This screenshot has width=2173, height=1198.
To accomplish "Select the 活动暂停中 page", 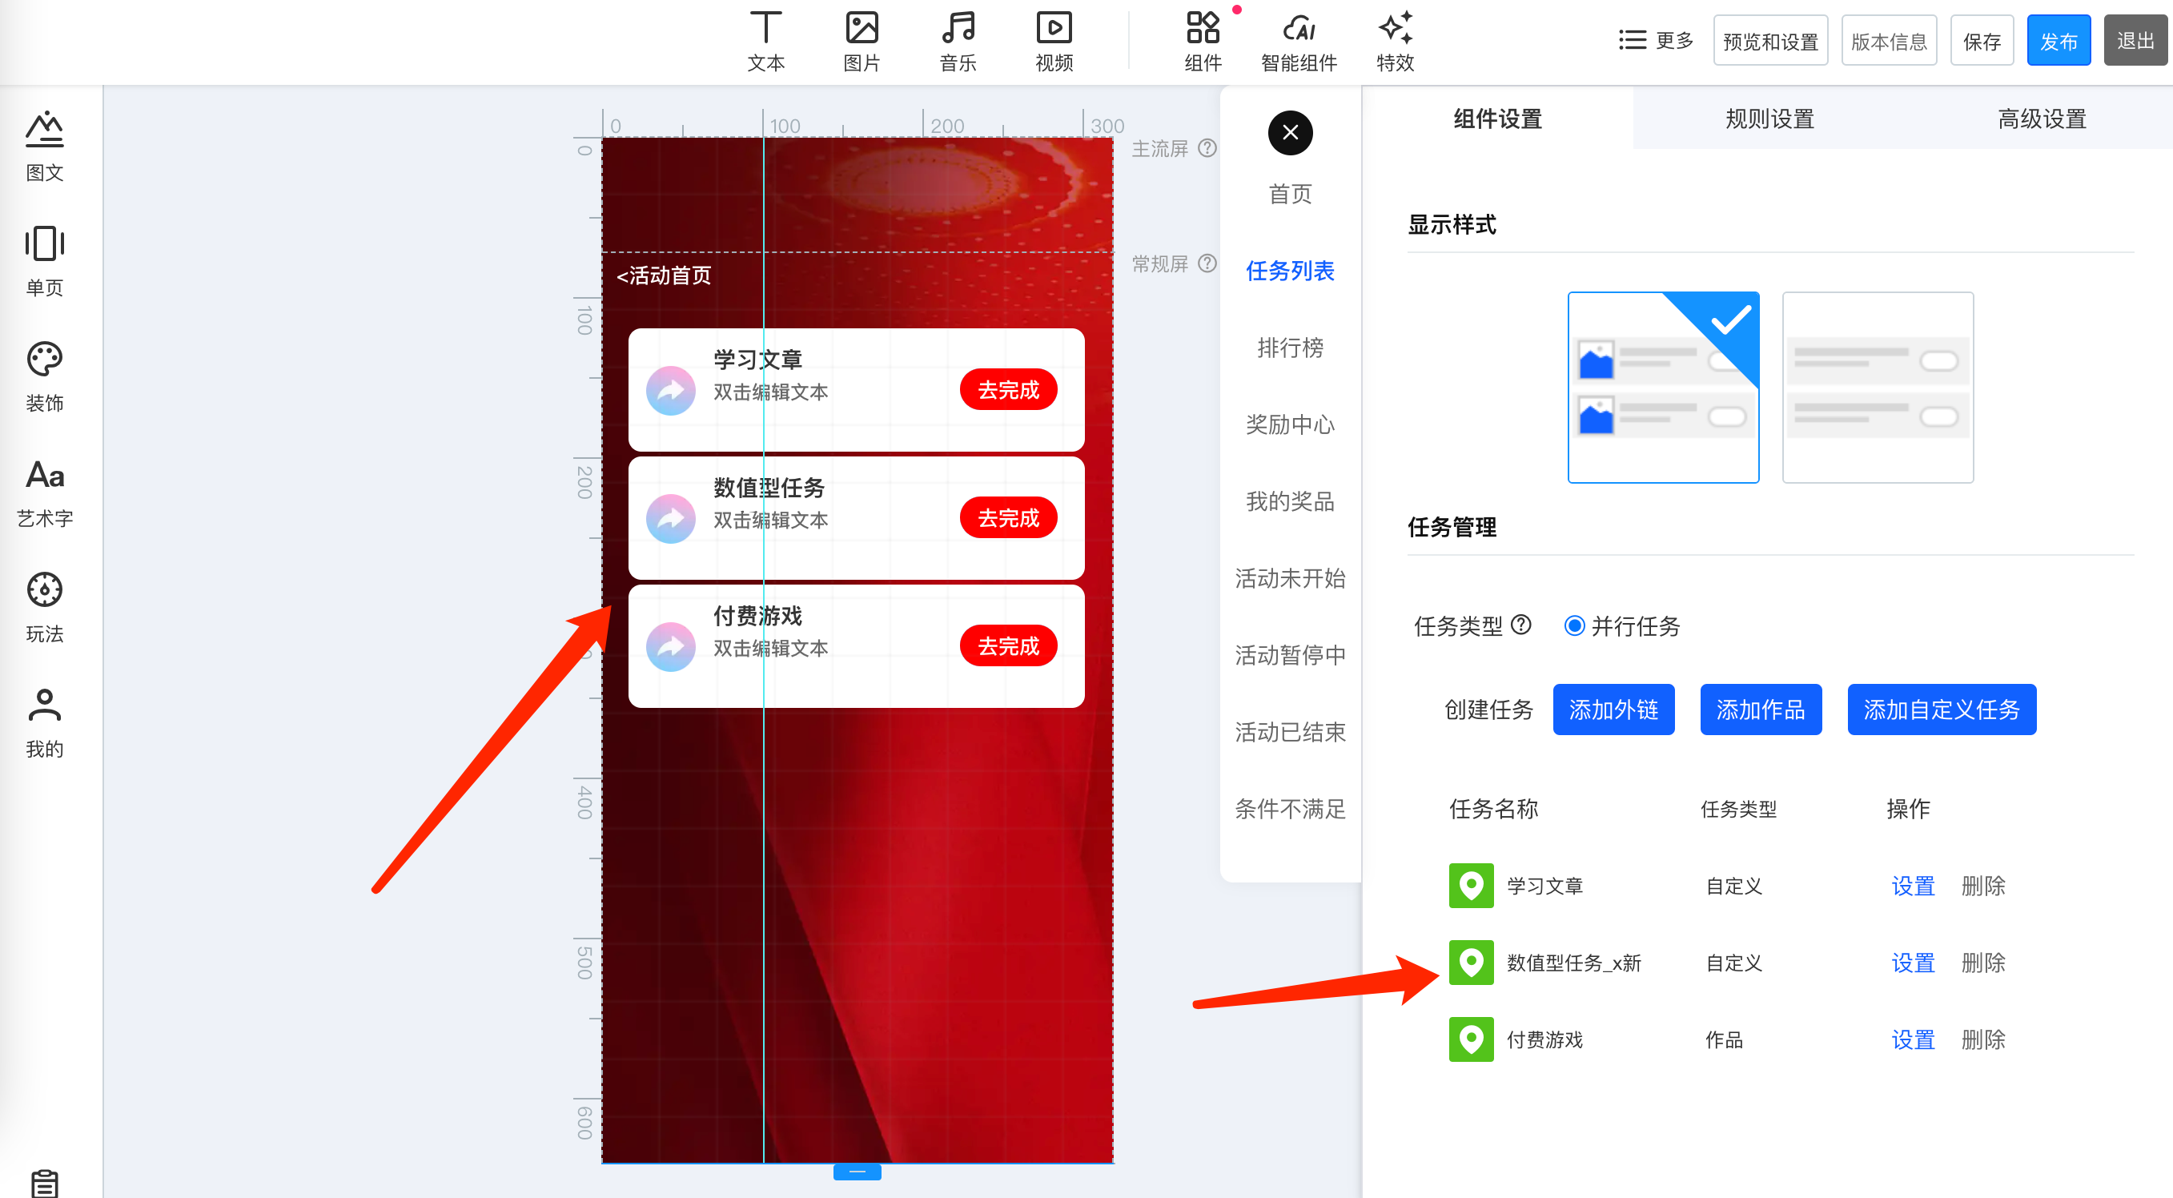I will tap(1290, 655).
